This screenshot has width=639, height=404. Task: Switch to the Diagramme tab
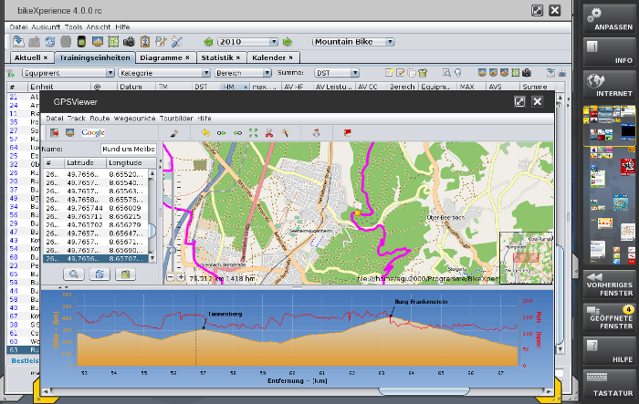pyautogui.click(x=165, y=57)
